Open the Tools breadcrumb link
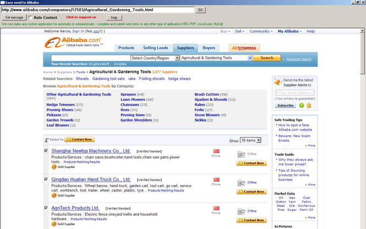Viewport: 366px width, 229px height. 80,72
